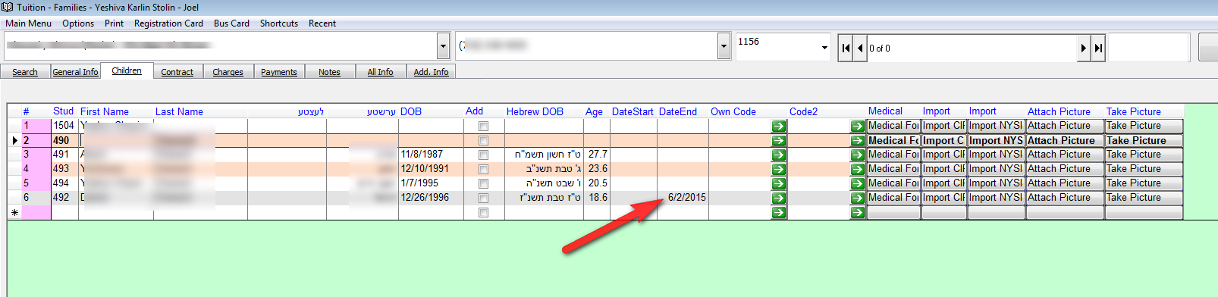The width and height of the screenshot is (1218, 297).
Task: Open the Registration Card menu
Action: pyautogui.click(x=168, y=23)
